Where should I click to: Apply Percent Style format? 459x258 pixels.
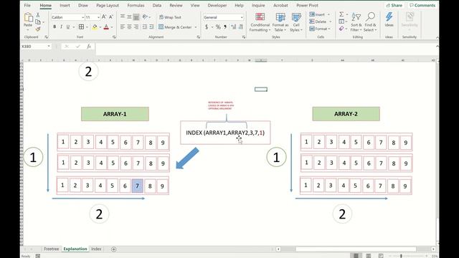(218, 27)
